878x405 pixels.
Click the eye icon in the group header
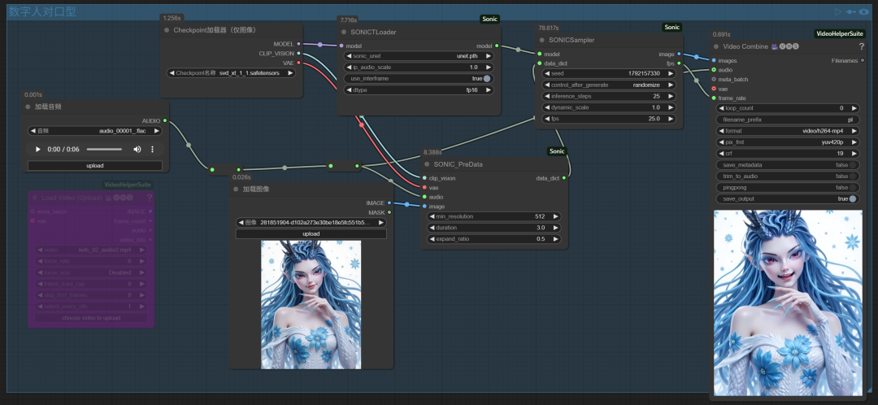863,11
